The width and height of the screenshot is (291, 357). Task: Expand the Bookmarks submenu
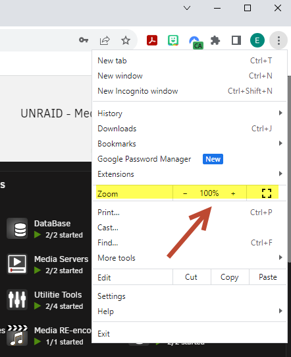click(190, 144)
